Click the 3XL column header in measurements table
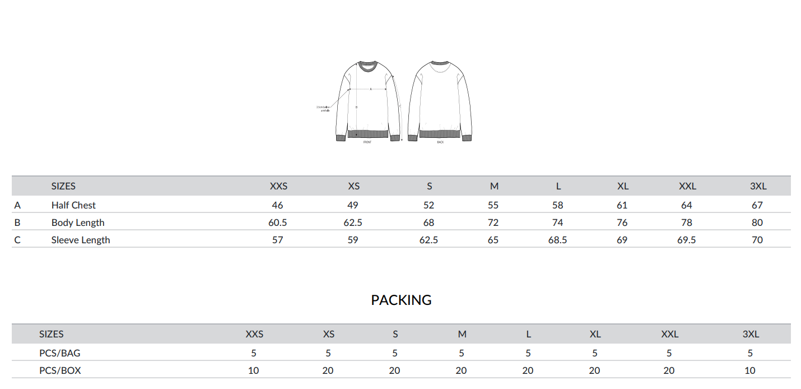 click(x=758, y=186)
